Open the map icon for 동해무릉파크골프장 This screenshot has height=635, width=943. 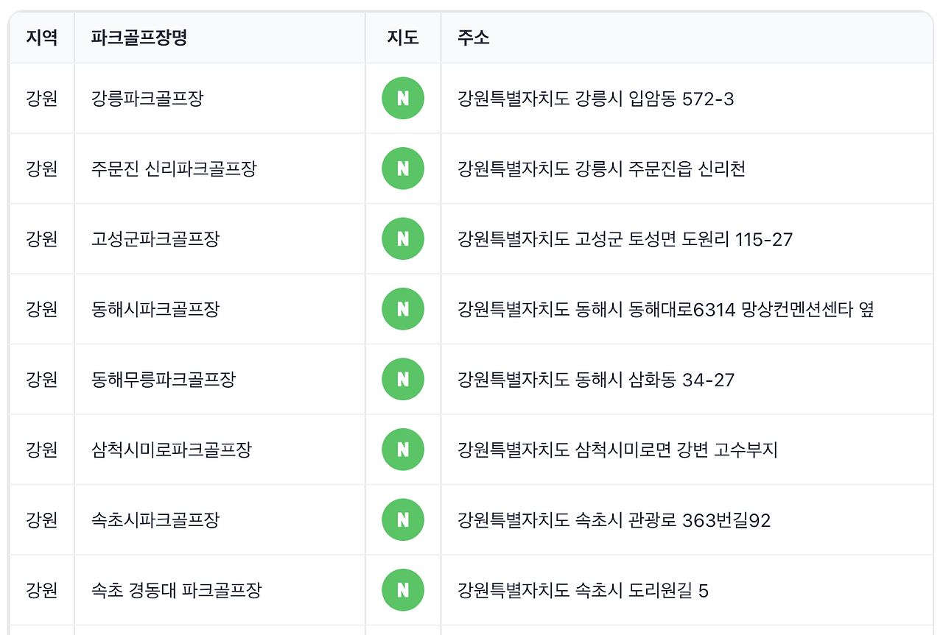tap(402, 379)
